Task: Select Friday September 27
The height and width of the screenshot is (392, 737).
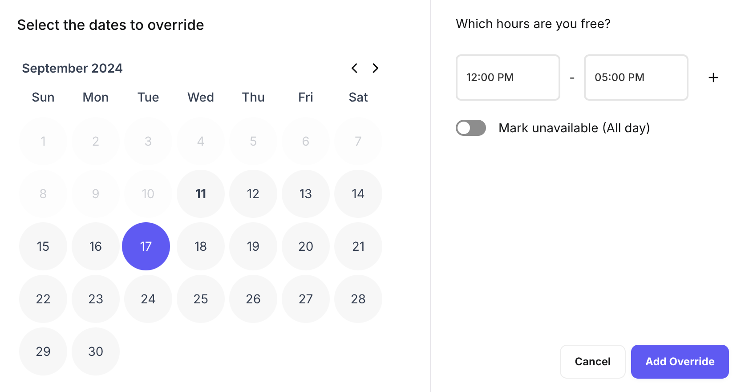Action: coord(306,299)
